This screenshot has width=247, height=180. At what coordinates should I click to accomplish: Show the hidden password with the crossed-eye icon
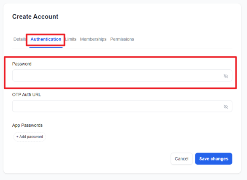225,76
